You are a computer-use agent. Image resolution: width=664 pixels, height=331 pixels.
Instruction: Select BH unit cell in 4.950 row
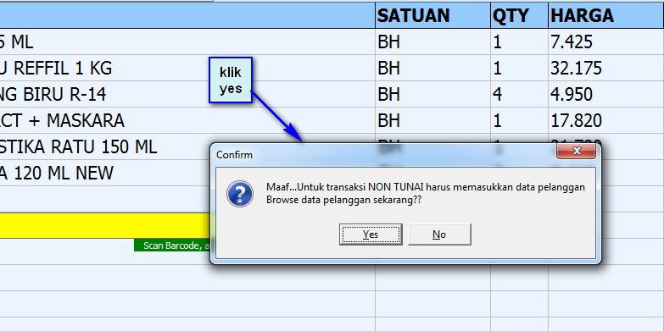point(432,94)
